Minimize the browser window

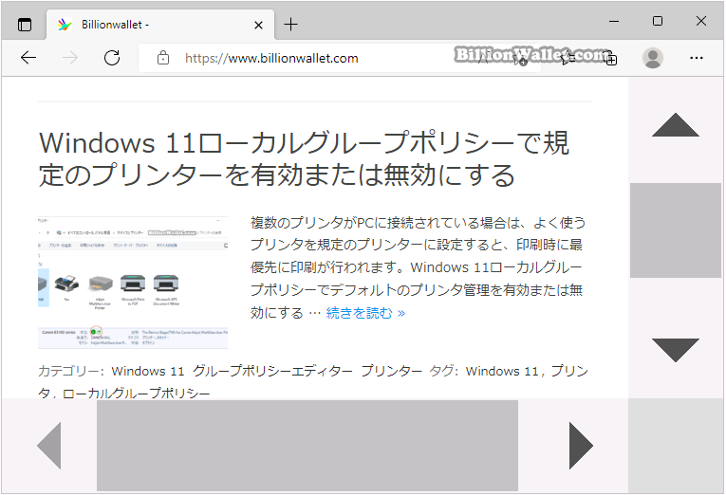pyautogui.click(x=614, y=21)
